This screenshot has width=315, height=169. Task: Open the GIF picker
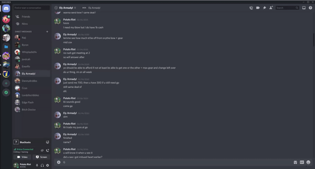[302, 162]
